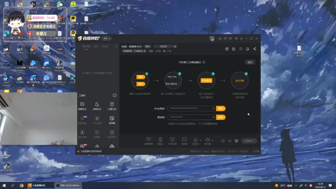Viewport: 336px width, 189px height.
Task: Click the taskbar clock showing 14:09
Action: pos(320,185)
